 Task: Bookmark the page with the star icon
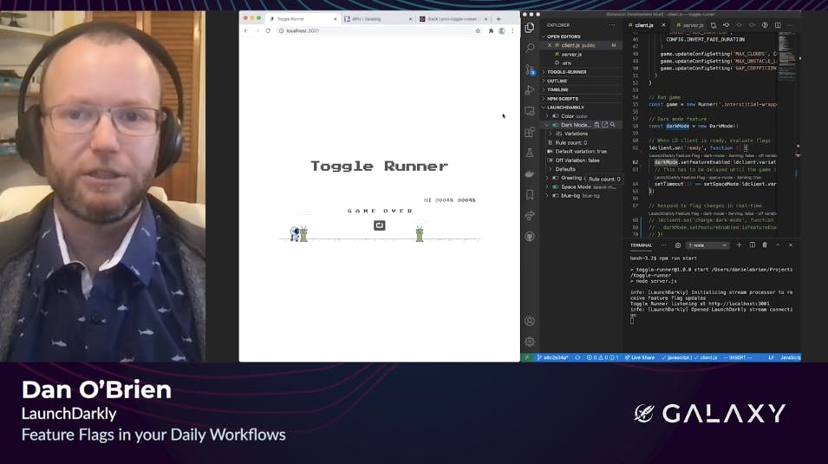(x=478, y=30)
